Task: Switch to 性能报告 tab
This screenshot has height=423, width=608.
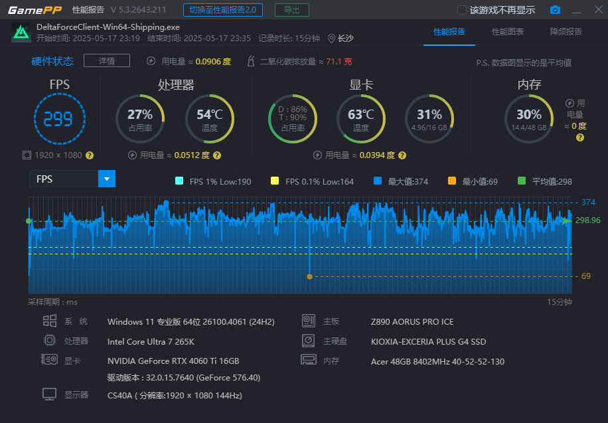Action: tap(449, 32)
